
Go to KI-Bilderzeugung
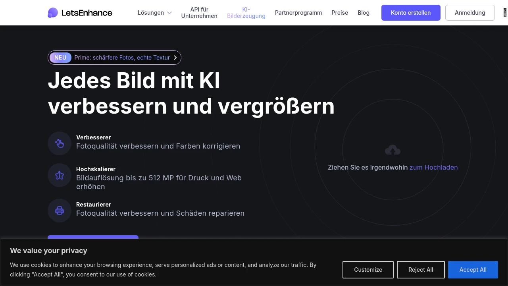point(246,13)
